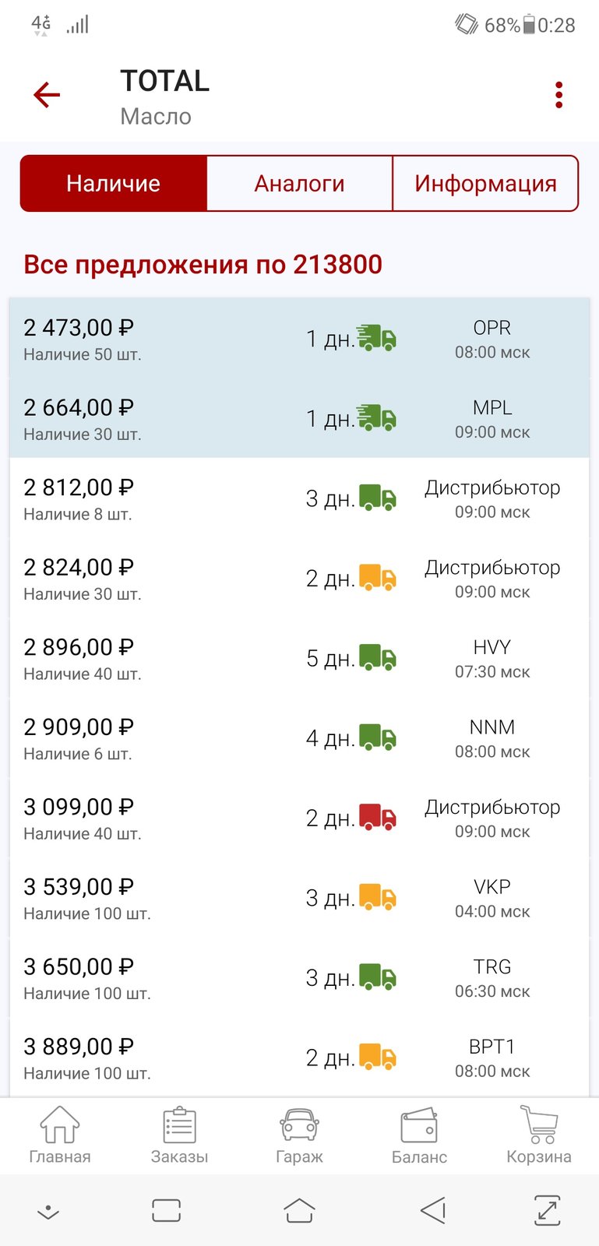Go back using the red arrow

[x=47, y=95]
